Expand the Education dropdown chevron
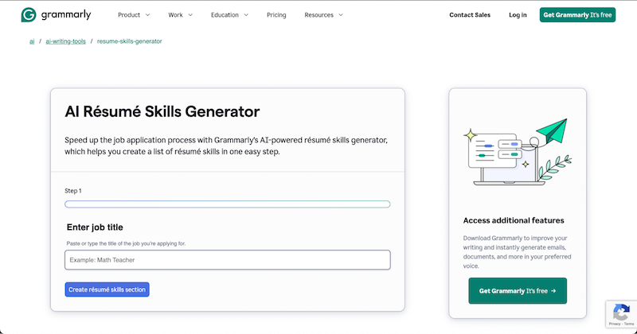This screenshot has width=637, height=334. pyautogui.click(x=246, y=15)
